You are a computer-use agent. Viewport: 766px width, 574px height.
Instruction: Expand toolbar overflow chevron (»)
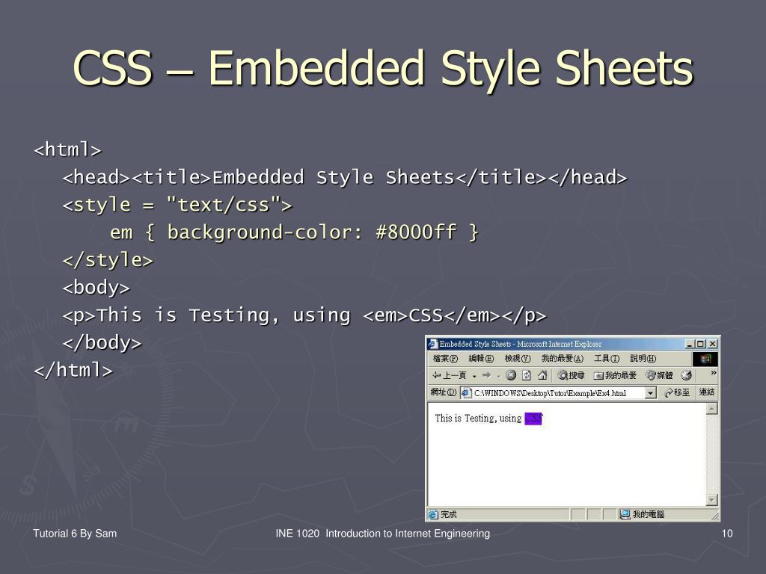pos(713,373)
